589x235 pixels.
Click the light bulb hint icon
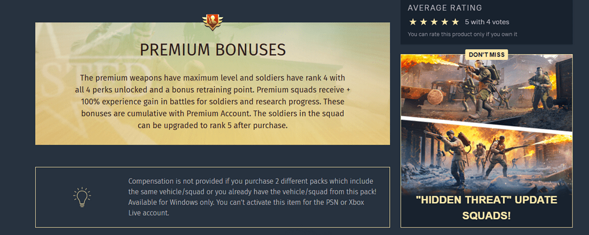(x=82, y=197)
